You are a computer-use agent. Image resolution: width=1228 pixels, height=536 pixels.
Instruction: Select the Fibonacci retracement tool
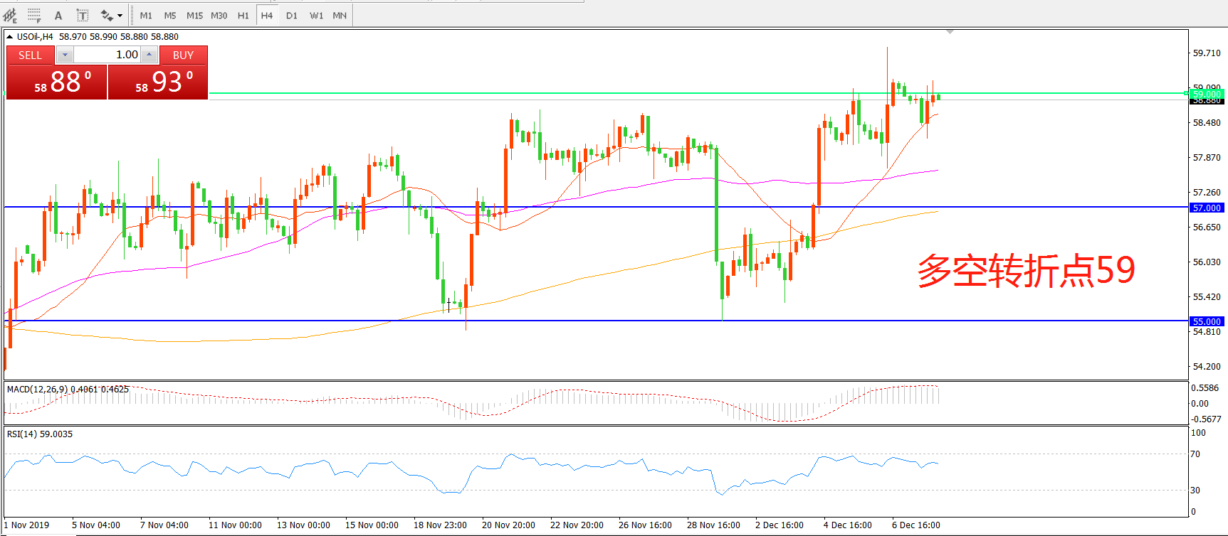(x=34, y=15)
